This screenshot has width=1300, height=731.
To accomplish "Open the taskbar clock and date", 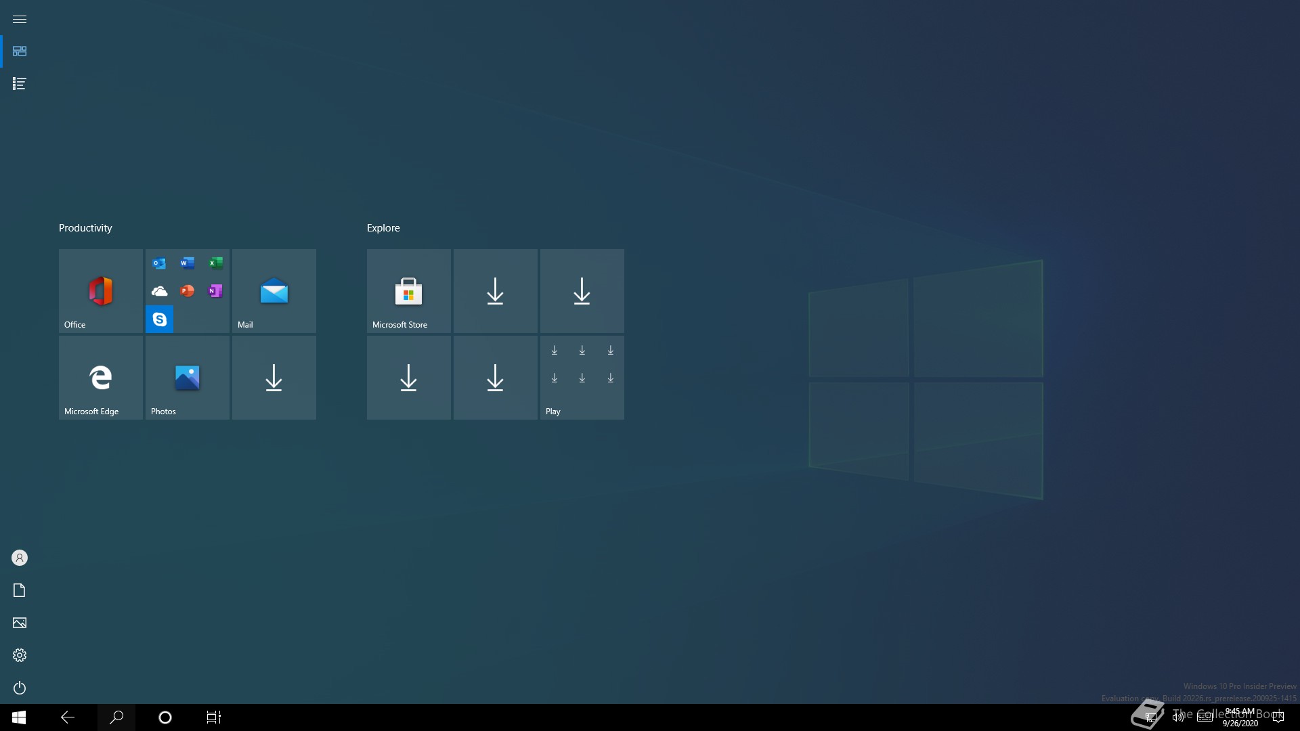I will tap(1240, 717).
